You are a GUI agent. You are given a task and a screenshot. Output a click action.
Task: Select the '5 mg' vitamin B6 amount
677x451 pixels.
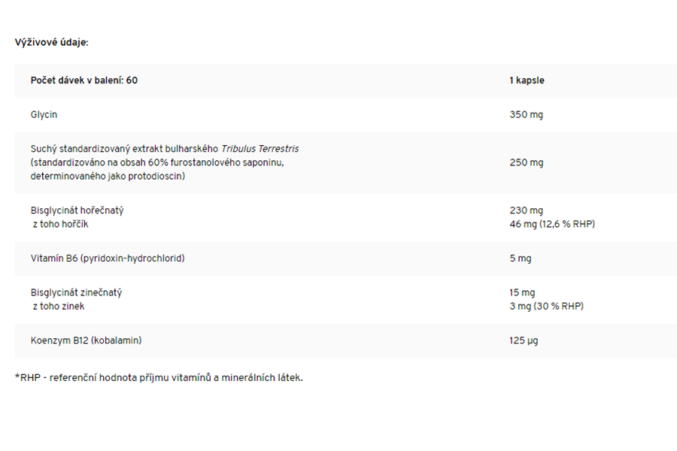520,259
